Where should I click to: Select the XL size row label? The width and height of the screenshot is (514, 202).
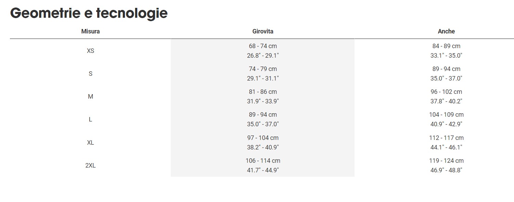coord(90,143)
